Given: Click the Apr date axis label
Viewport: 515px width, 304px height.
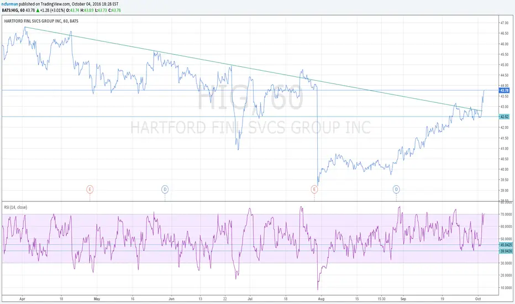Looking at the screenshot, I should [22, 298].
